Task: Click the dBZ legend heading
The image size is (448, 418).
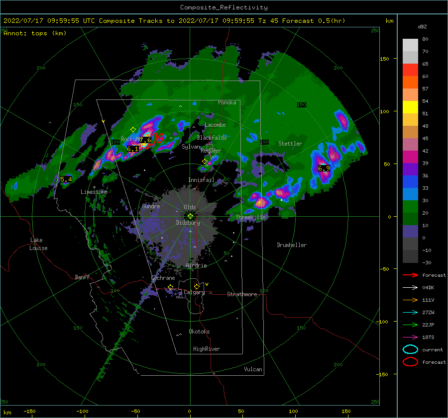Action: point(422,27)
